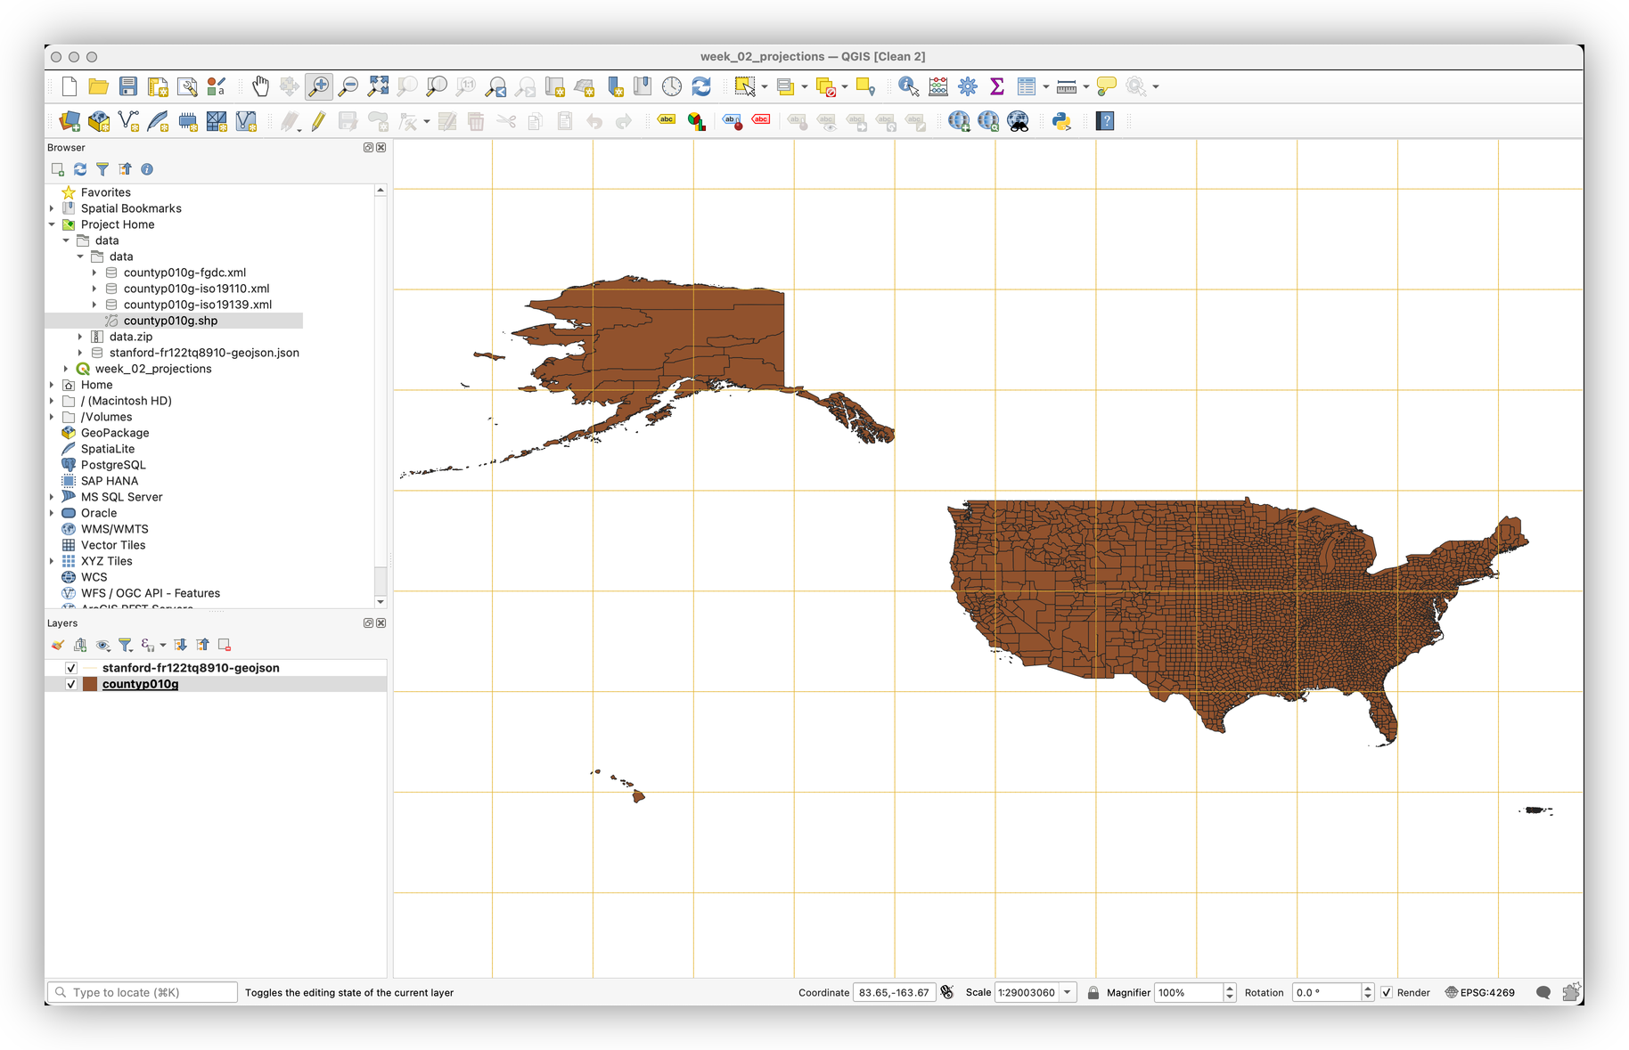Click Toggle Editing pencil icon

click(x=318, y=121)
